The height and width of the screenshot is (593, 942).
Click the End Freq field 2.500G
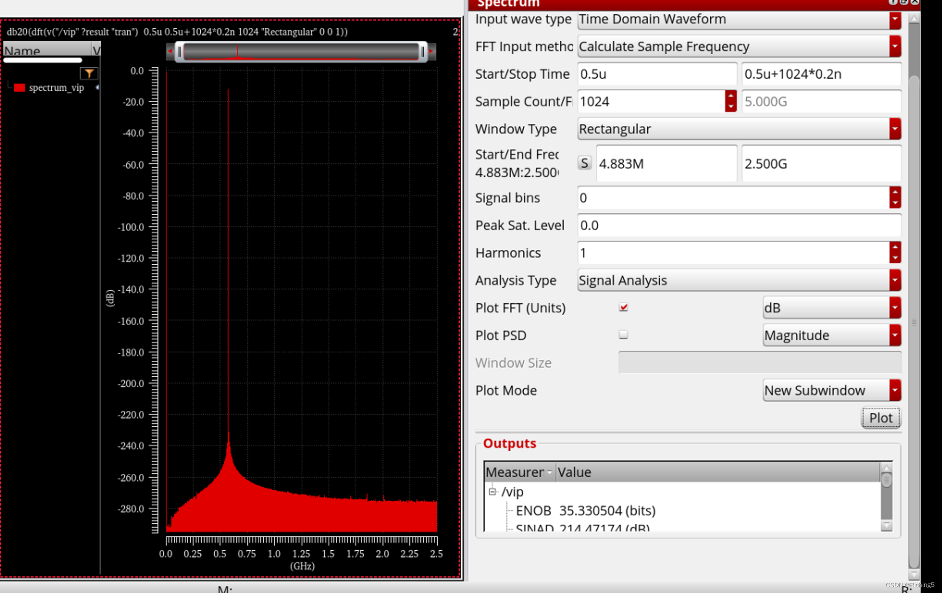click(821, 163)
